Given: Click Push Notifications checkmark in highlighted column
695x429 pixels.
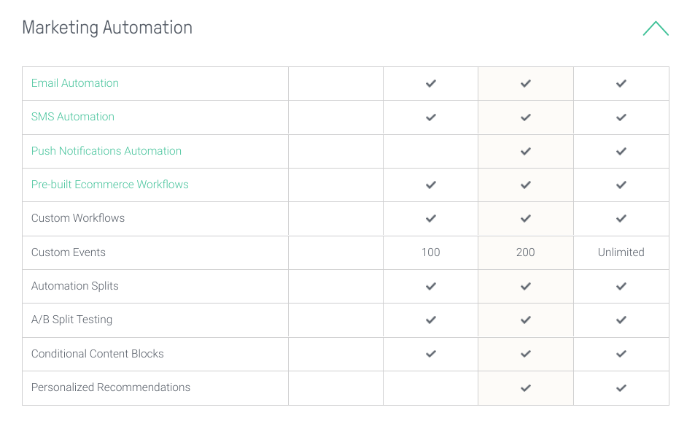Looking at the screenshot, I should point(525,152).
